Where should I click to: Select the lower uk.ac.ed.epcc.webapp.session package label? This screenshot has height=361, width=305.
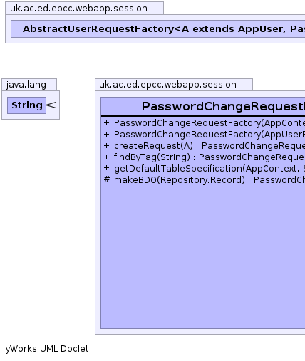[167, 85]
